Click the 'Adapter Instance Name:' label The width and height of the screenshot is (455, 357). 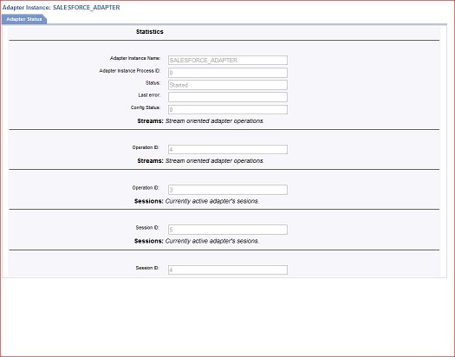coord(135,58)
